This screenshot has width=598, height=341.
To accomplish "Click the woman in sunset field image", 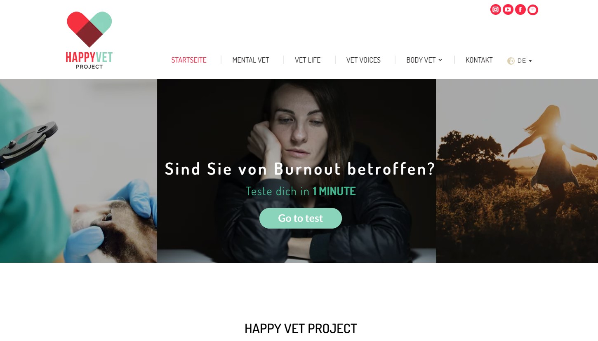I will point(517,171).
